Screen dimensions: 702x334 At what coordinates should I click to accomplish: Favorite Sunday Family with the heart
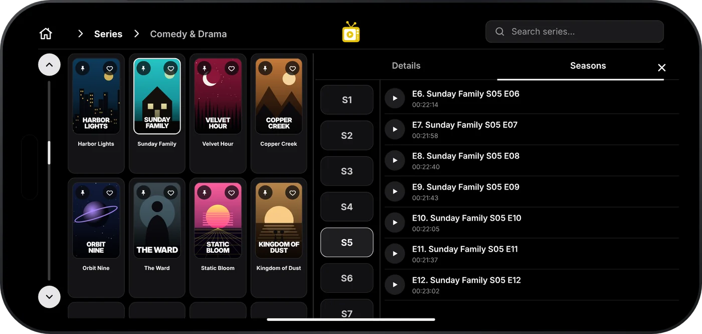(x=171, y=68)
